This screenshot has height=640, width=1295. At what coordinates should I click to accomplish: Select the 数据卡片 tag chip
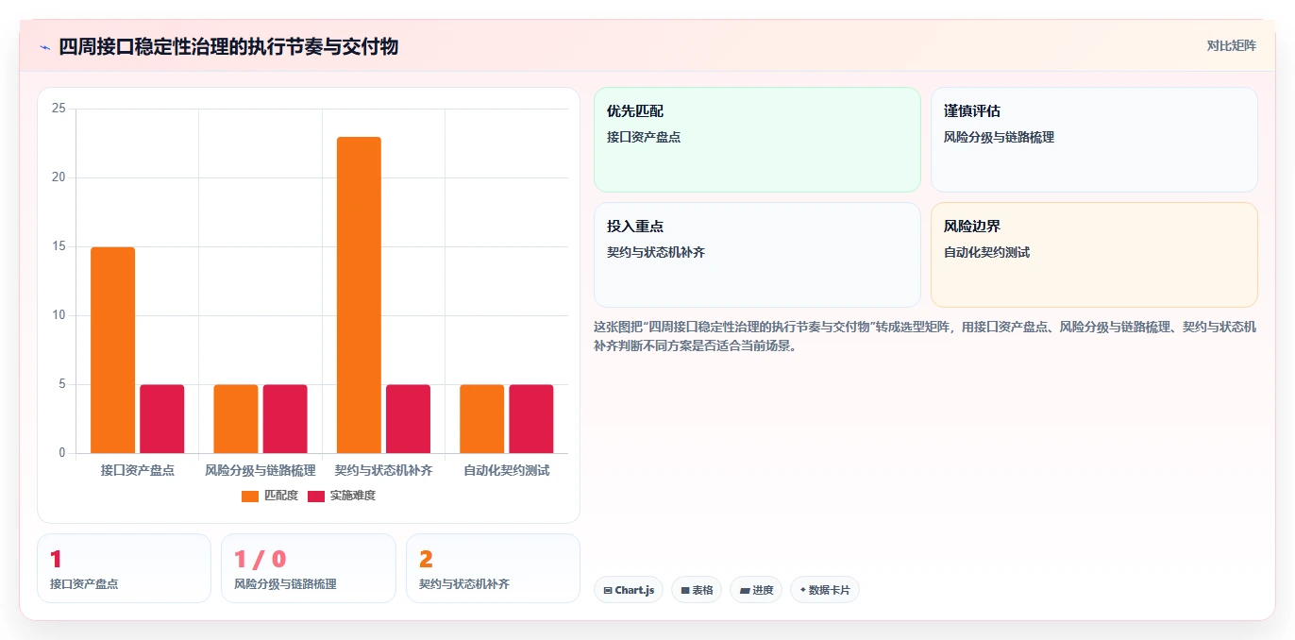[825, 590]
